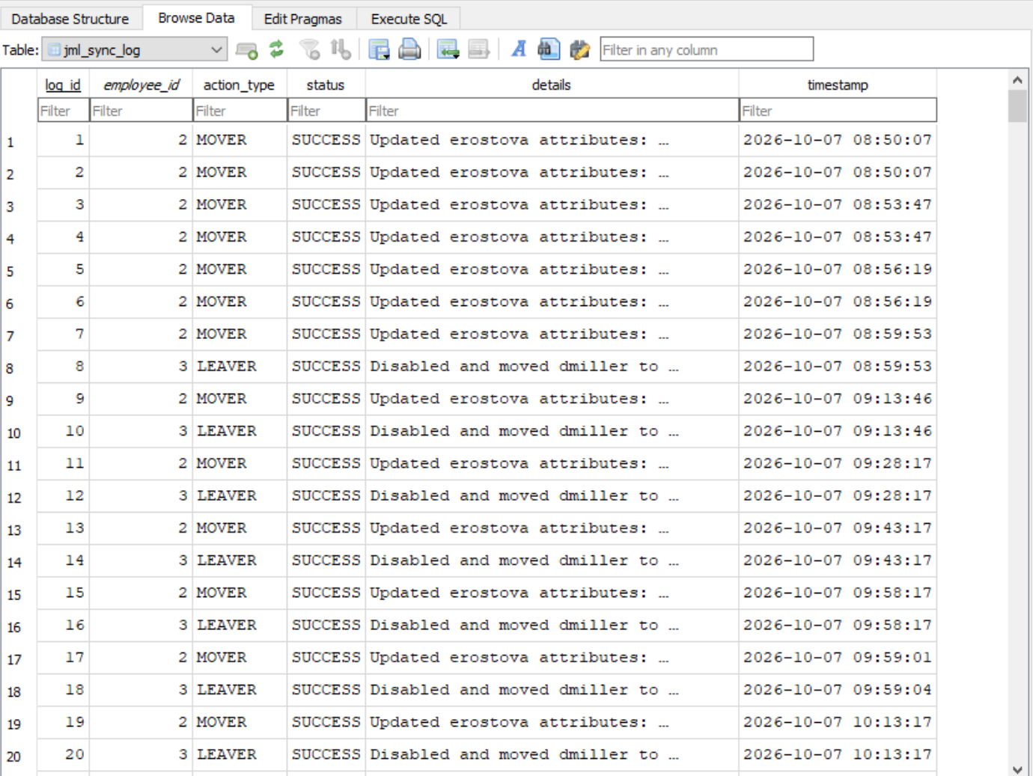1033x776 pixels.
Task: Clear sorting order icon in toolbar
Action: pyautogui.click(x=341, y=50)
